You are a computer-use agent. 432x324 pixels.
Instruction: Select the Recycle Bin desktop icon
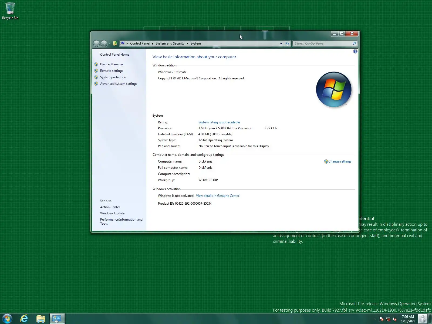coord(10,11)
